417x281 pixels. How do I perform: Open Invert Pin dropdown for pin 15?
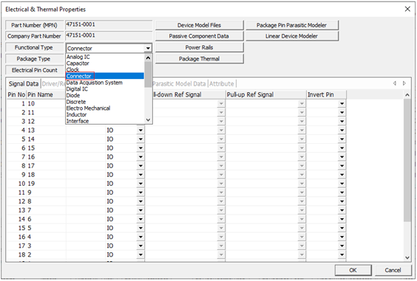[342, 228]
